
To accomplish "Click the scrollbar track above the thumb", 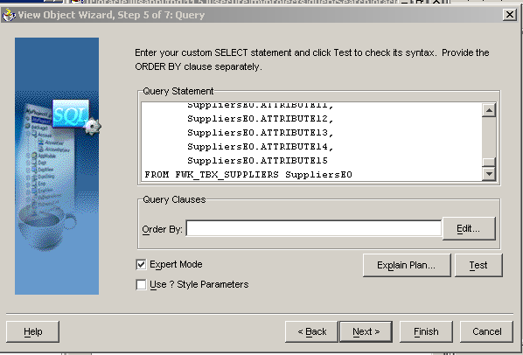I will tap(489, 137).
